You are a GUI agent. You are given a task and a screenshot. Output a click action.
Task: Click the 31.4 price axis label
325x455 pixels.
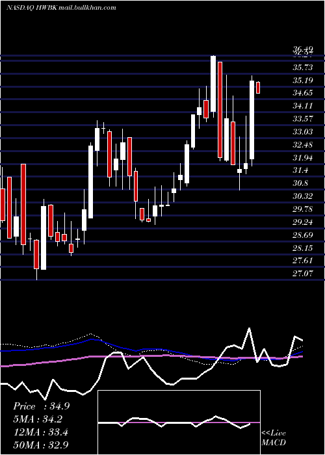[300, 170]
